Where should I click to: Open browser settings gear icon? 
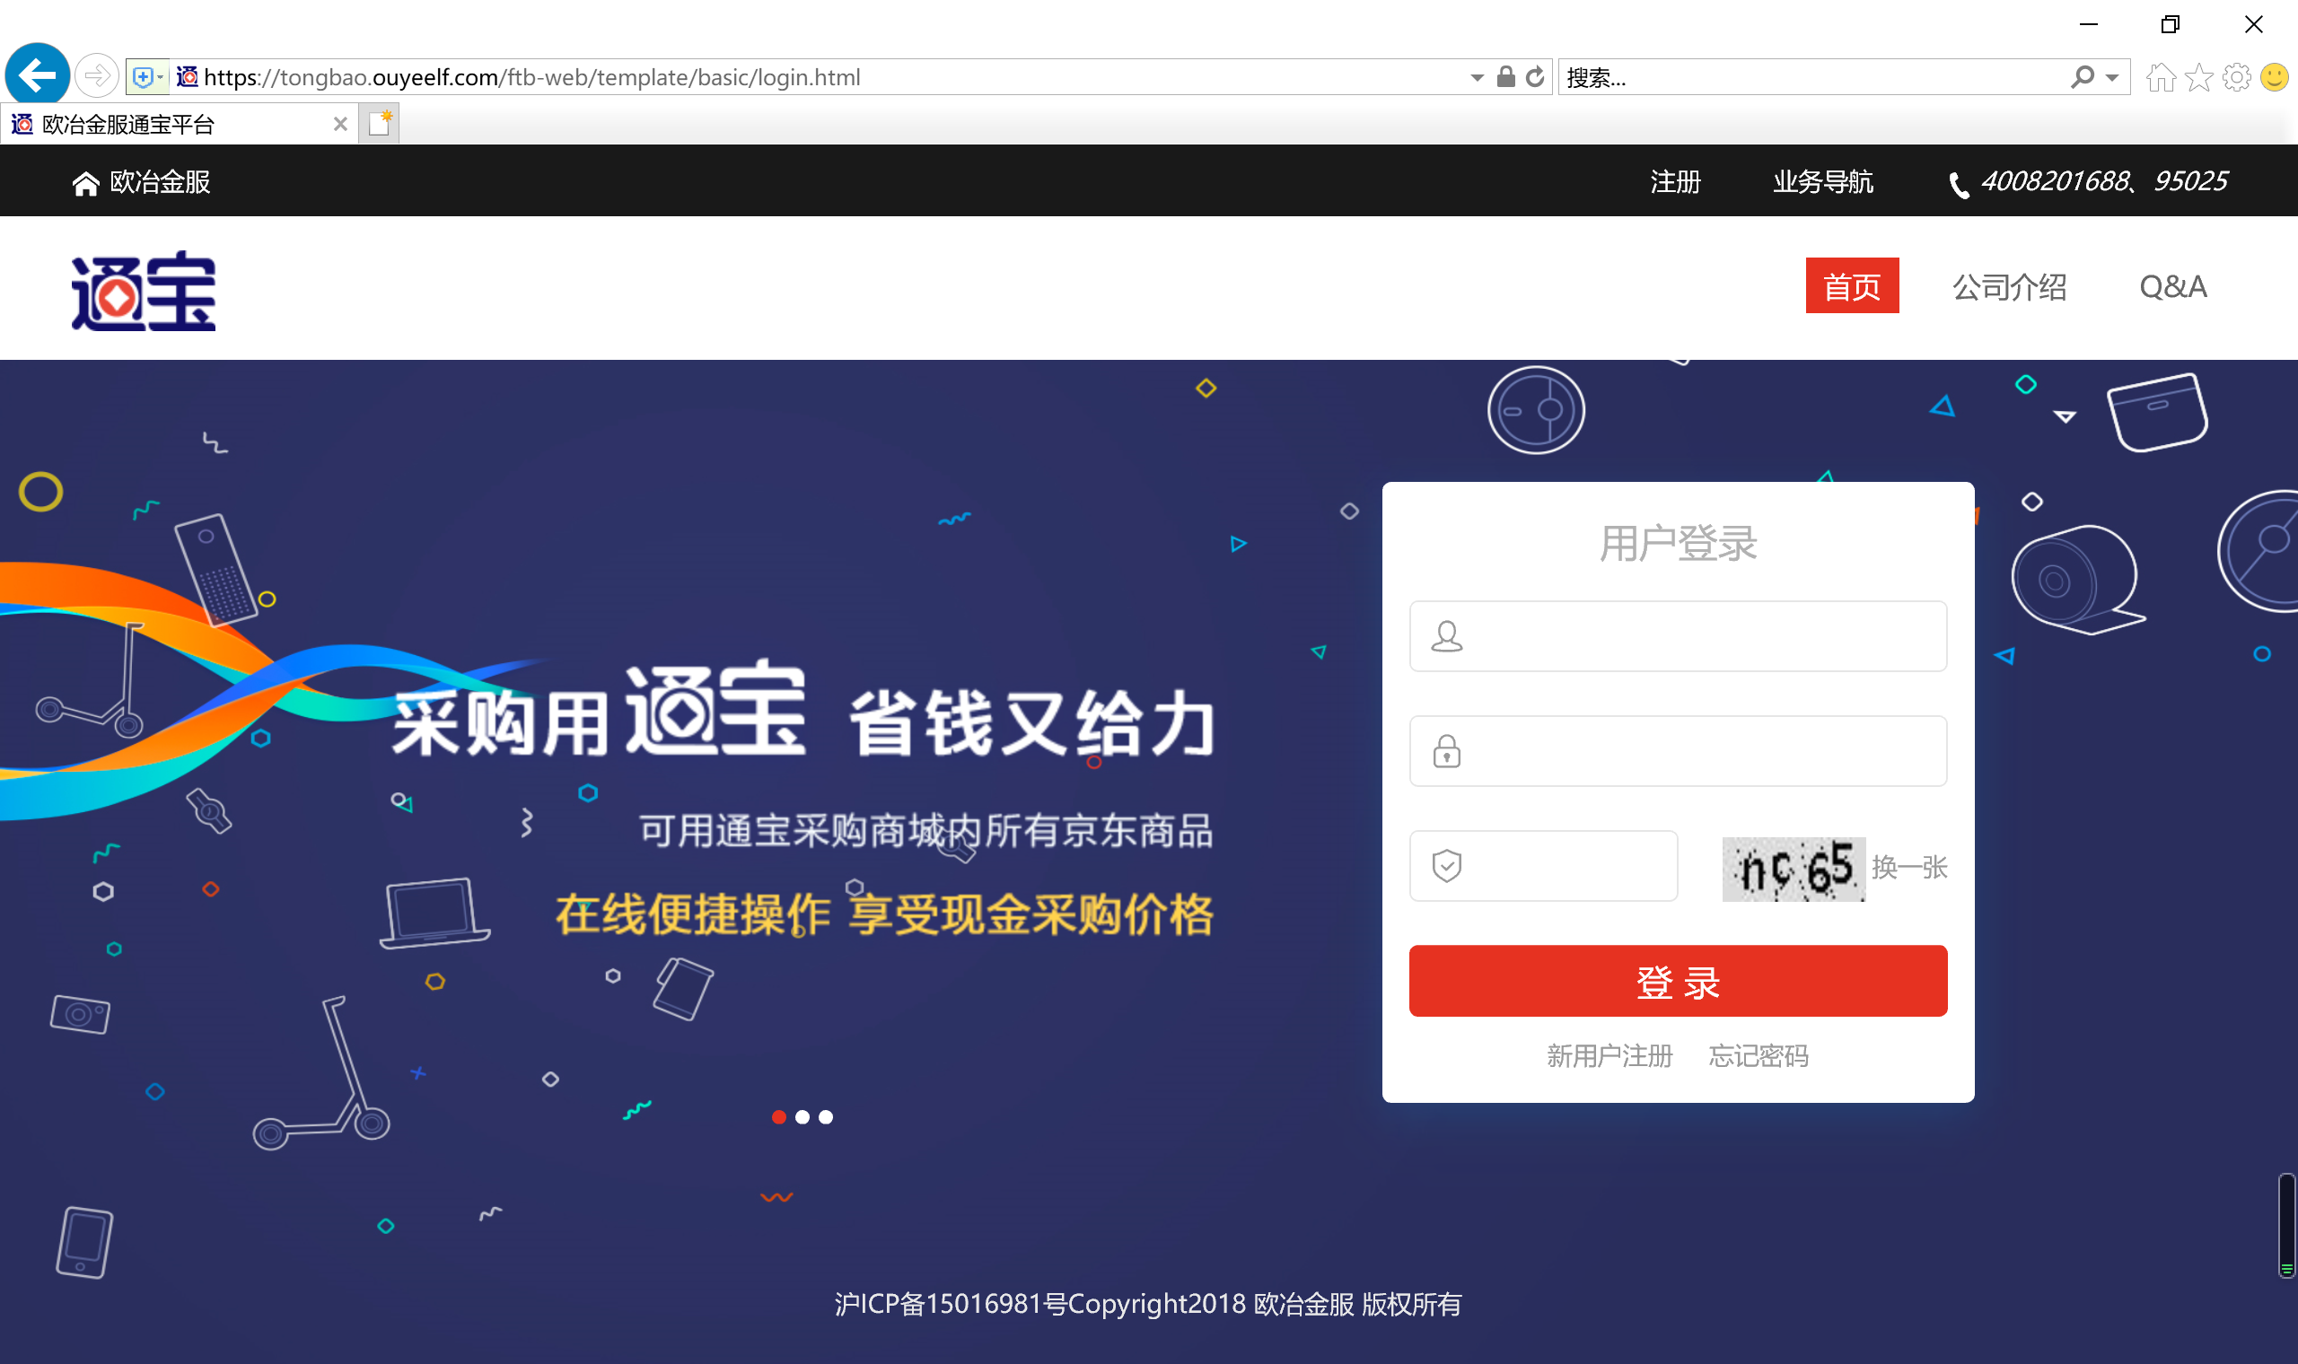click(2236, 77)
